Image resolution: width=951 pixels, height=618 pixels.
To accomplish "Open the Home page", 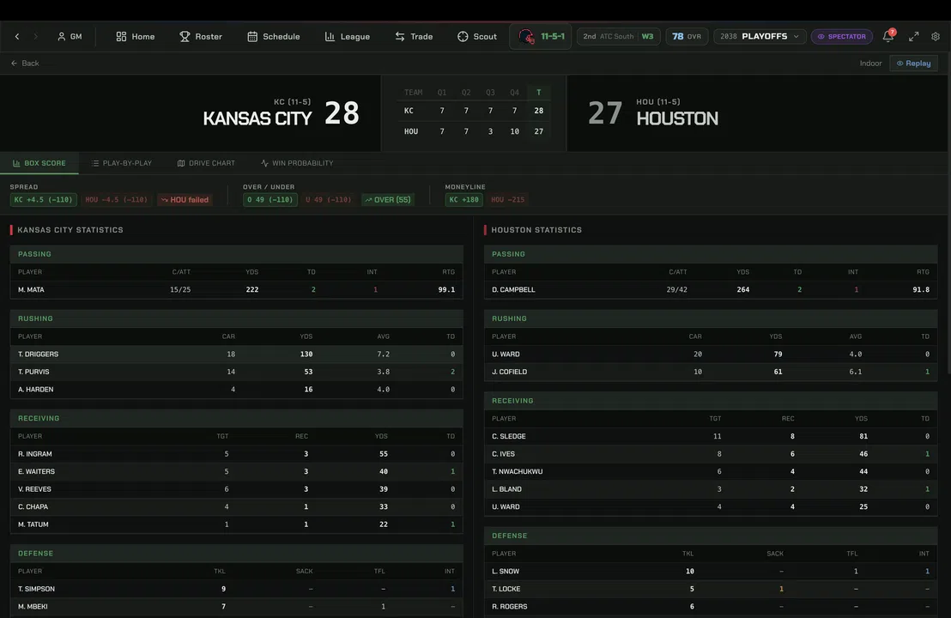I will (136, 36).
